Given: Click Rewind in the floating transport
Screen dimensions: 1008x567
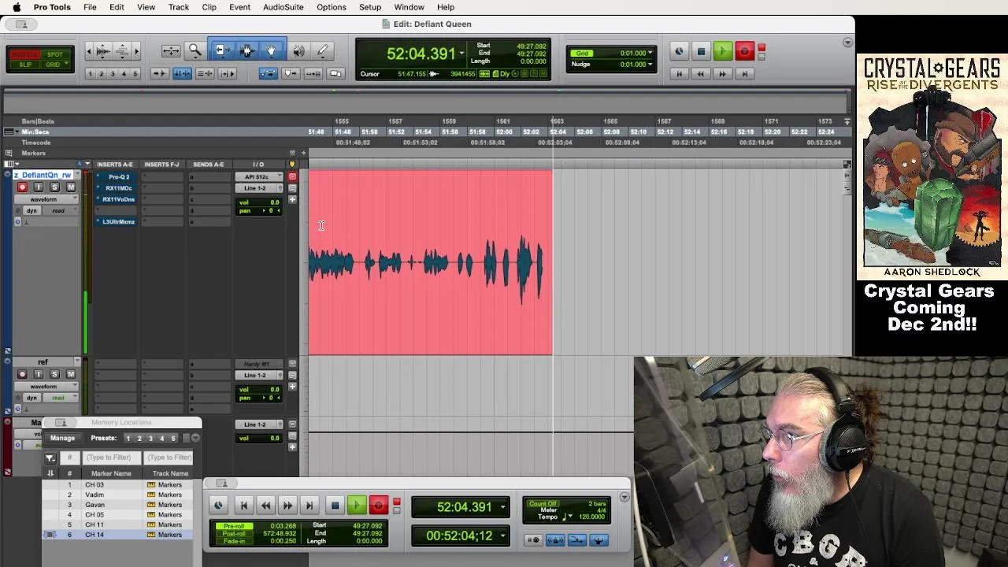Looking at the screenshot, I should (x=265, y=506).
